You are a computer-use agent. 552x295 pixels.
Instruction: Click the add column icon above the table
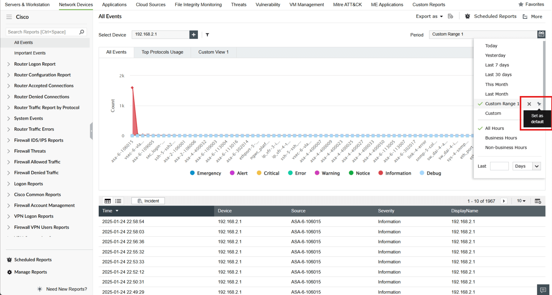(x=538, y=201)
